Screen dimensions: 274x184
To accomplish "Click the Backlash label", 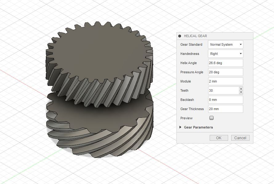I will coord(187,100).
